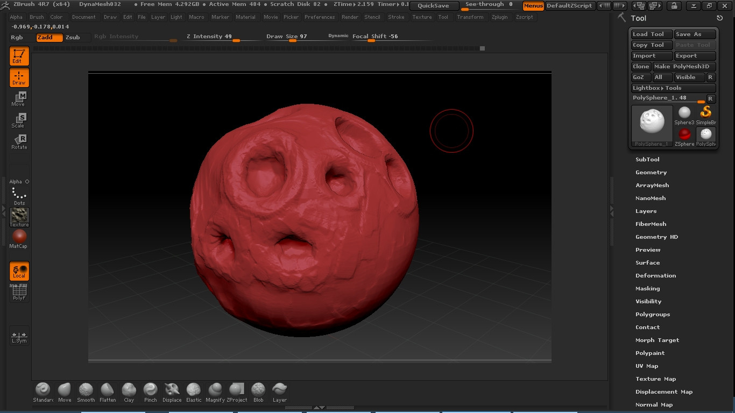This screenshot has height=413, width=735.
Task: Toggle Local transformations button
Action: [x=19, y=271]
